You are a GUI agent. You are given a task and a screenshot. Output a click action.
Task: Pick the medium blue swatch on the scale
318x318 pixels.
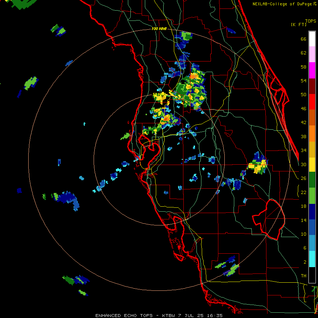[x=312, y=228]
